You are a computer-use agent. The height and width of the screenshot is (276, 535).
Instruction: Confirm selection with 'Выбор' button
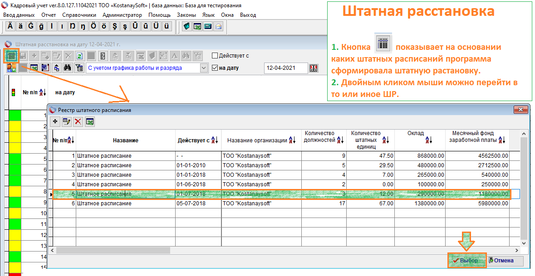(467, 260)
